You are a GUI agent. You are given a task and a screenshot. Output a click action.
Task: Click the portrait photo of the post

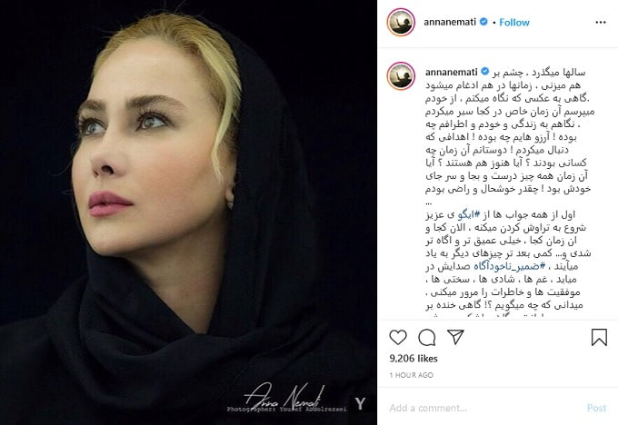point(188,212)
